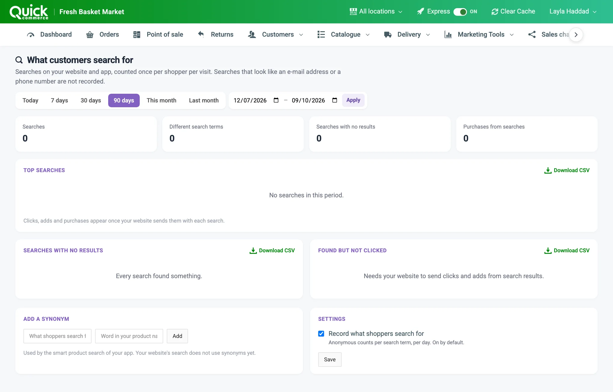Click the search magnifier icon beside page title

pos(19,60)
